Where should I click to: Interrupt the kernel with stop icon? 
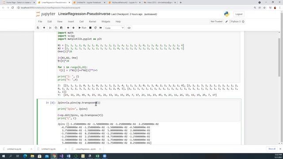pyautogui.click(x=90, y=28)
